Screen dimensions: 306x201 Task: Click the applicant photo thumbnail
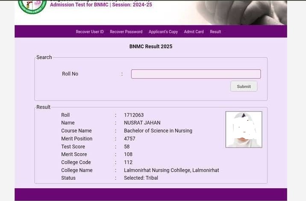point(244,129)
